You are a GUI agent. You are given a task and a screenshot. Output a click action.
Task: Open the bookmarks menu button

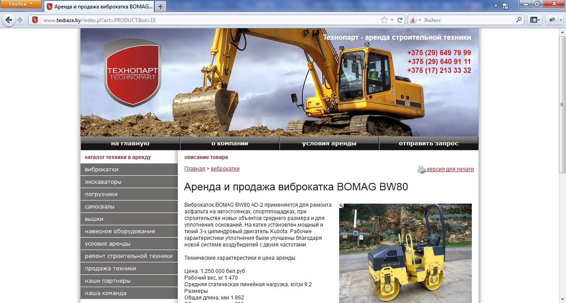point(535,20)
